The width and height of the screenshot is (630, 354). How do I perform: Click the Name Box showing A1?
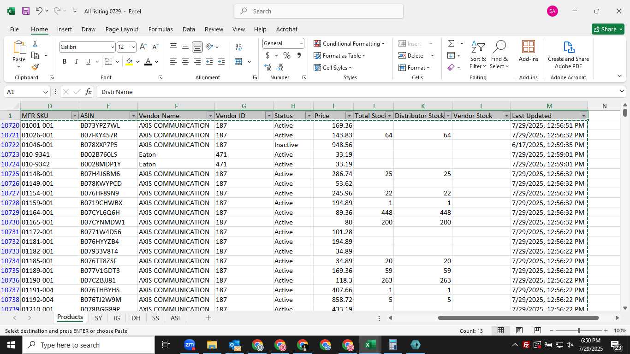point(27,92)
